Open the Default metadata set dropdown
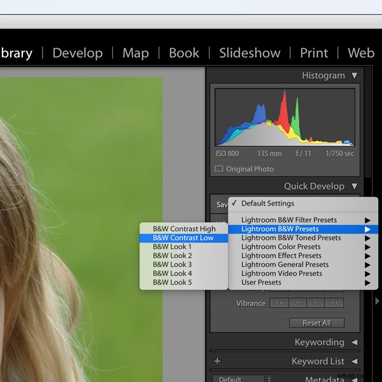382x382 pixels. point(243,379)
